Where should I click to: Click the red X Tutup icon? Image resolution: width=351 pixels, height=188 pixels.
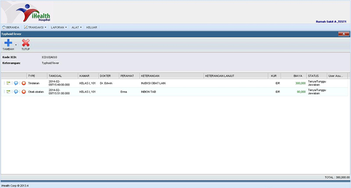[x=26, y=43]
